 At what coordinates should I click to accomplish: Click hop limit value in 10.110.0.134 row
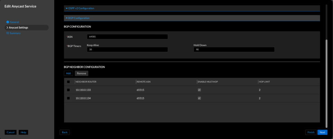pos(259,98)
